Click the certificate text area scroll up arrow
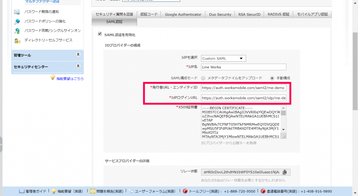 [x=283, y=108]
